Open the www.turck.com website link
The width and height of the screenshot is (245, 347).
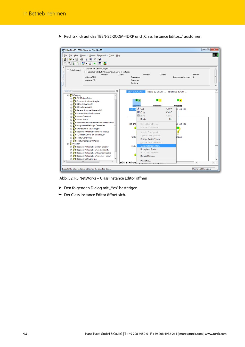click(x=216, y=334)
